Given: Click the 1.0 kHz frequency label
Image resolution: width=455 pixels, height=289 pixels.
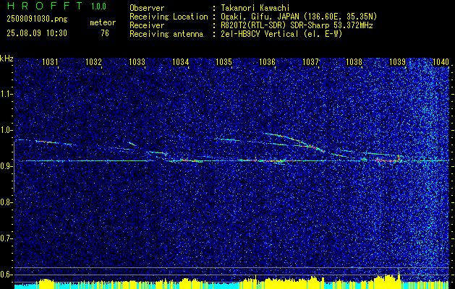Looking at the screenshot, I should (6, 130).
